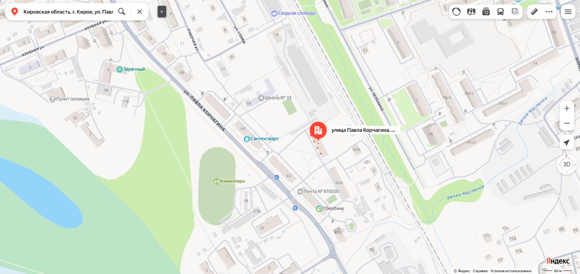This screenshot has height=274, width=580.
Task: Select the Сбербанк place marker
Action: click(x=330, y=208)
